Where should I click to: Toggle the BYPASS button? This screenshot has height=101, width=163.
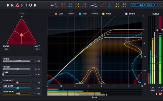click(x=159, y=5)
